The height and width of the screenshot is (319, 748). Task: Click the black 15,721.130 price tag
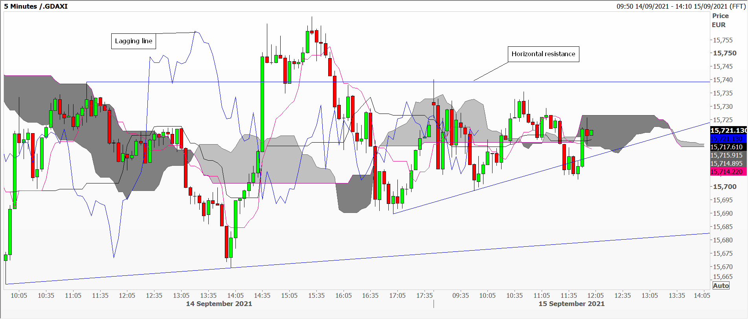[x=728, y=130]
